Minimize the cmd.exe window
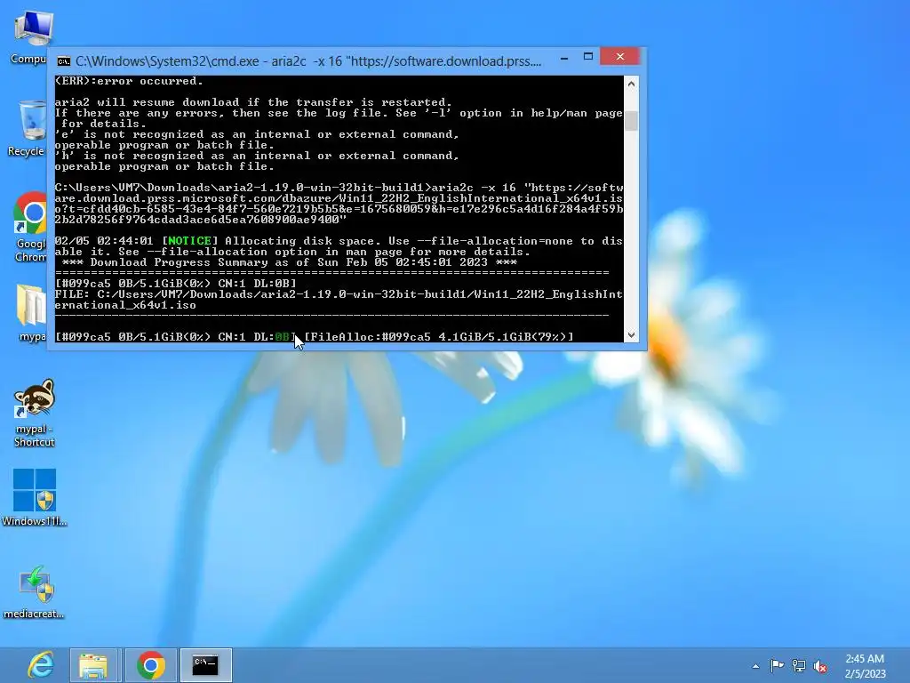 tap(564, 58)
